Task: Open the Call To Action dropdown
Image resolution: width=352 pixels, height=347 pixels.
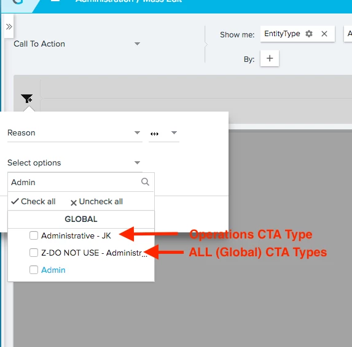Action: pos(77,44)
